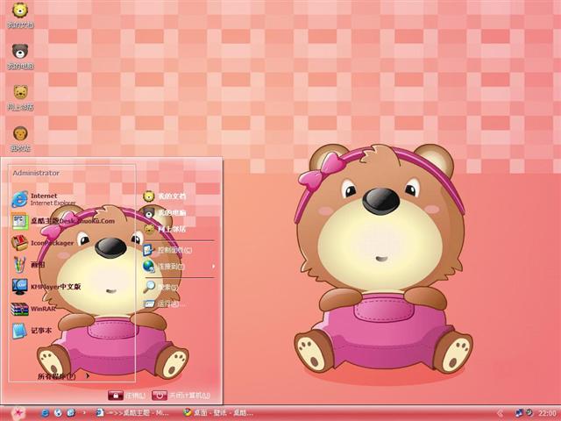The height and width of the screenshot is (421, 561).
Task: Click the 22:00 taskbar clock
Action: click(x=547, y=413)
